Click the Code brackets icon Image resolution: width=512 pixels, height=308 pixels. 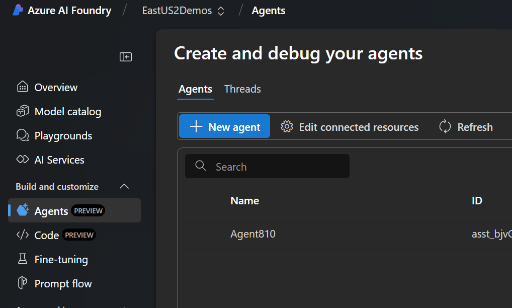coord(23,235)
